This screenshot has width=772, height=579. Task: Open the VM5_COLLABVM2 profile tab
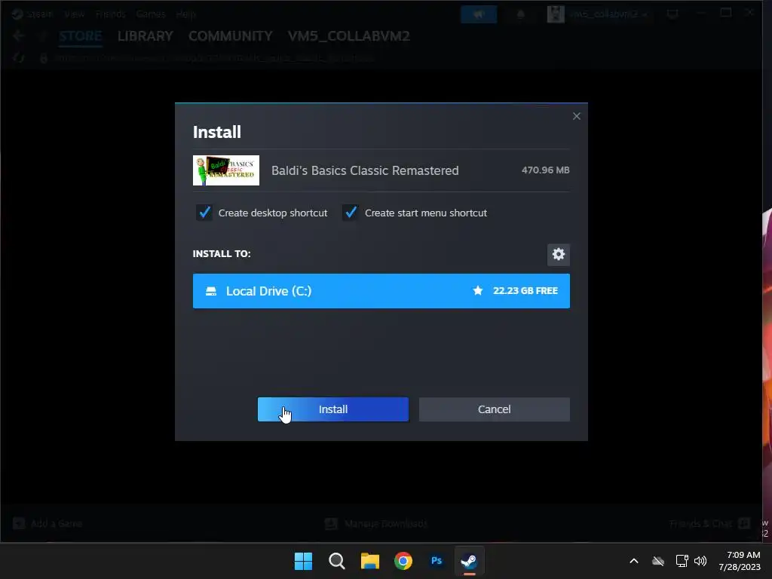[x=348, y=36]
